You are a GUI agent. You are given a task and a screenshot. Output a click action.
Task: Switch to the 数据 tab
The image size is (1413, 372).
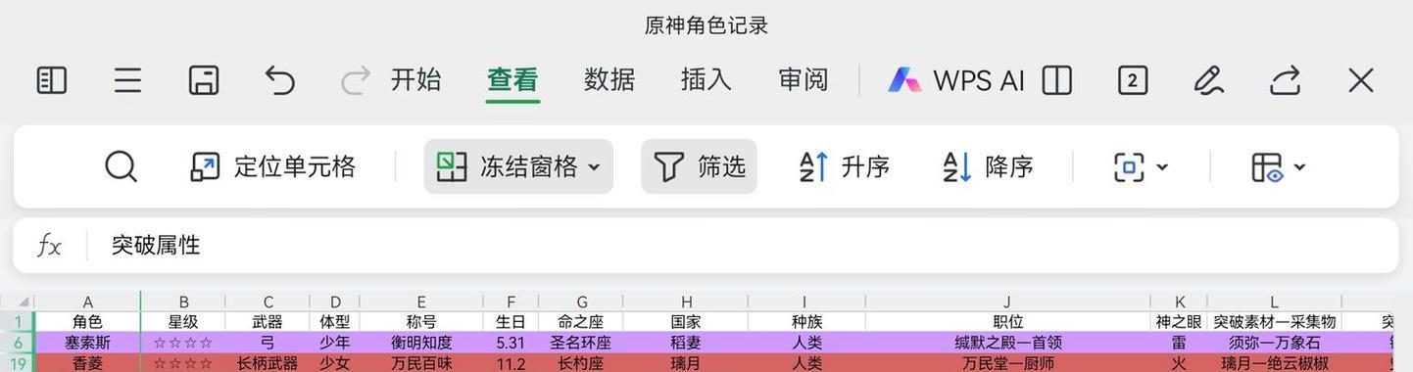609,80
